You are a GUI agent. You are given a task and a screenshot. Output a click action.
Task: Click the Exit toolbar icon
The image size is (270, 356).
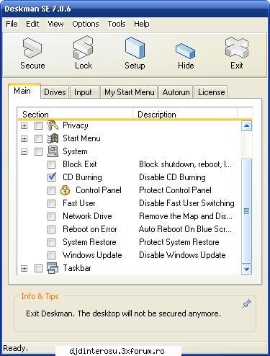pyautogui.click(x=237, y=48)
